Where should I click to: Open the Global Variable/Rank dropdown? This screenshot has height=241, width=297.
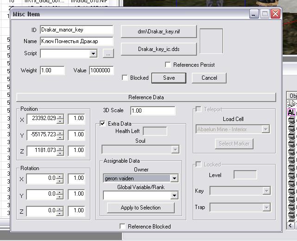click(174, 196)
